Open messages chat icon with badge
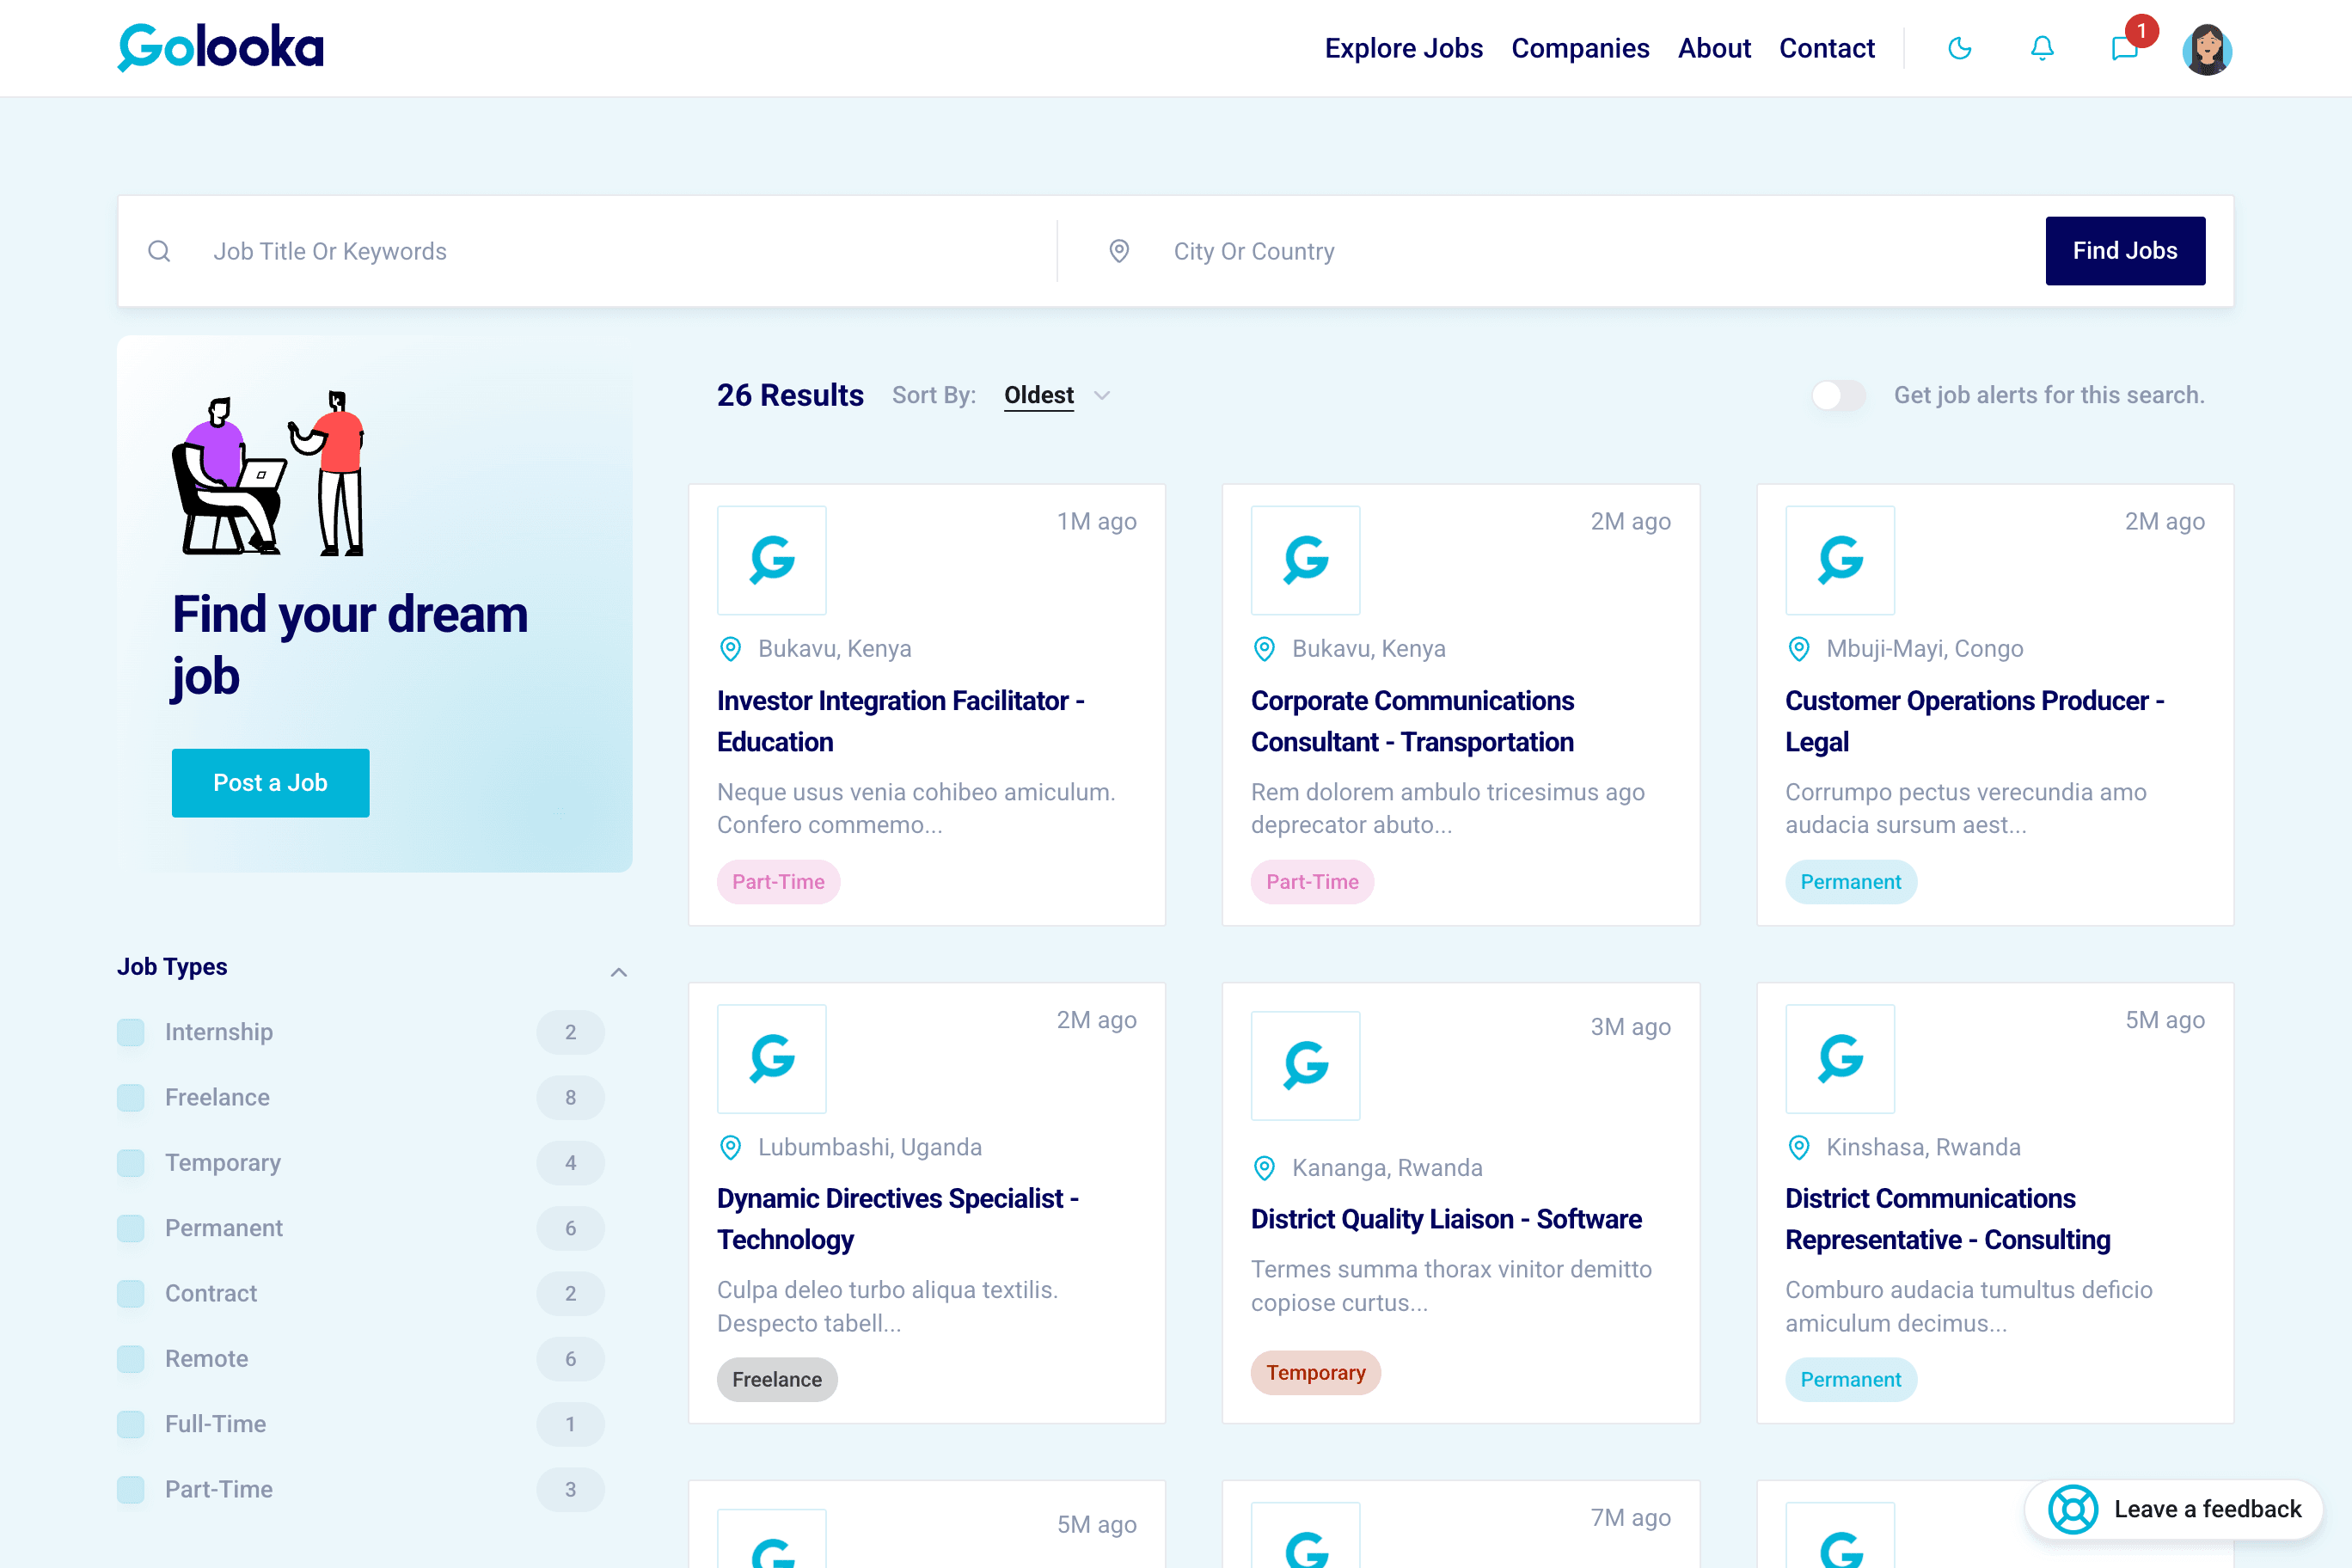The image size is (2352, 1568). click(x=2124, y=48)
